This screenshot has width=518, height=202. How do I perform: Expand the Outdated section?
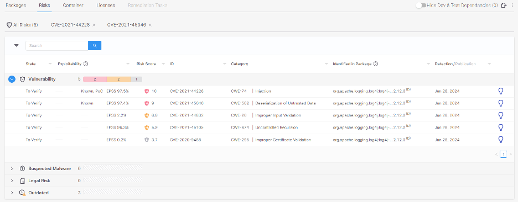pyautogui.click(x=12, y=193)
